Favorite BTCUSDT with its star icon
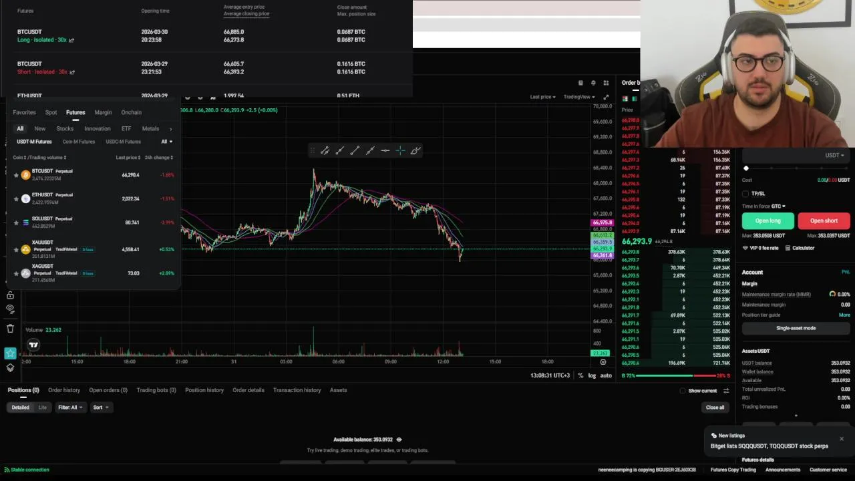The width and height of the screenshot is (855, 481). [16, 175]
